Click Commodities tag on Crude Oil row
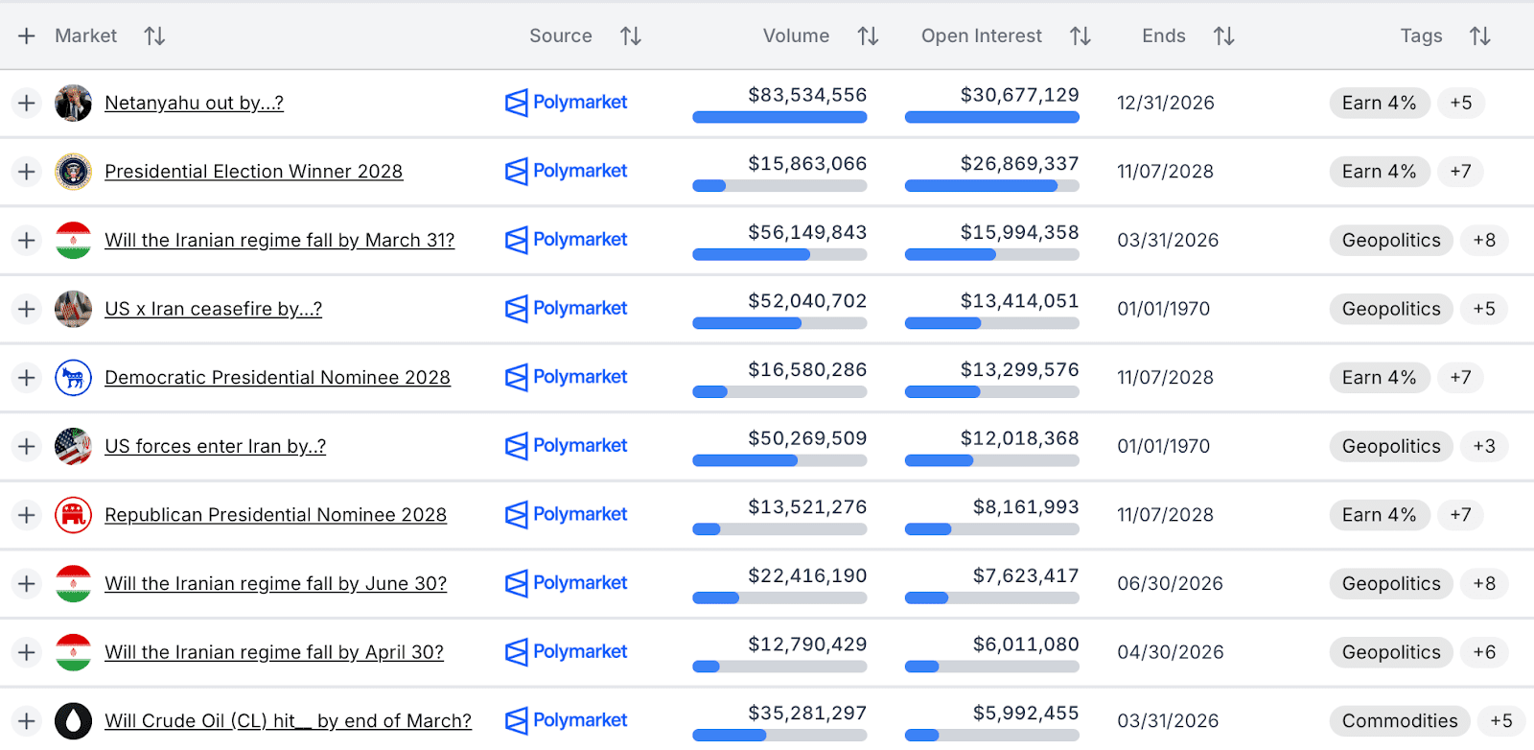 click(1399, 721)
